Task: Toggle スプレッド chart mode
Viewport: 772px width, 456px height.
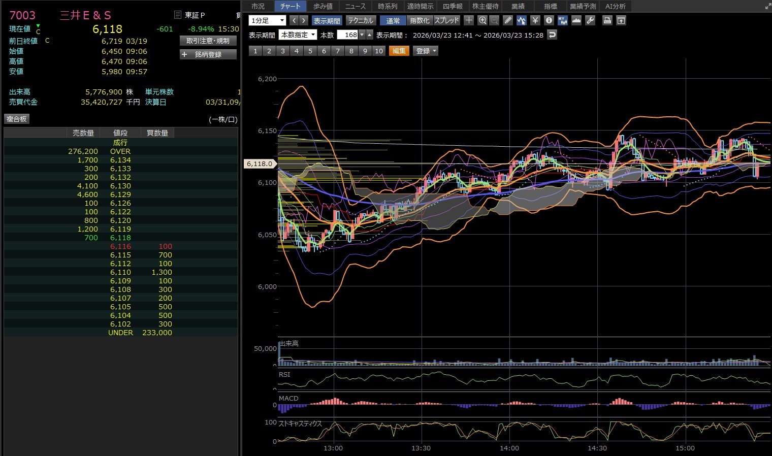Action: pos(446,21)
